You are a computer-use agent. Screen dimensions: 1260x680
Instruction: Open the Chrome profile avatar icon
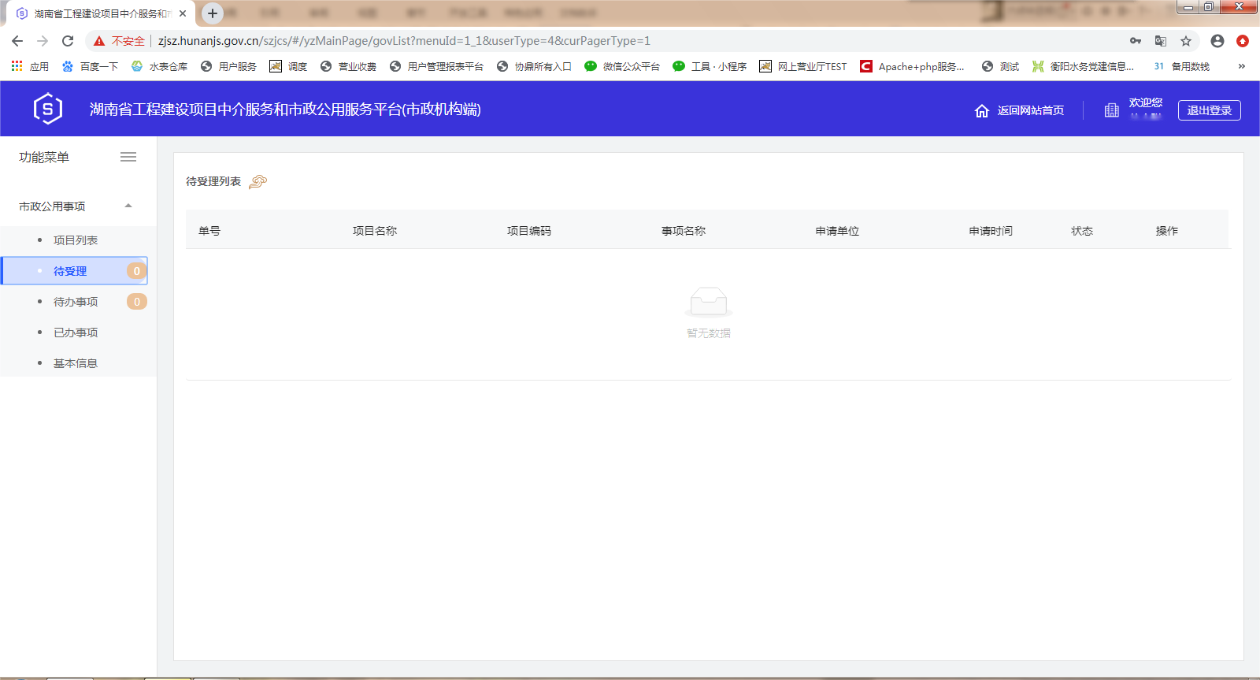click(1217, 41)
